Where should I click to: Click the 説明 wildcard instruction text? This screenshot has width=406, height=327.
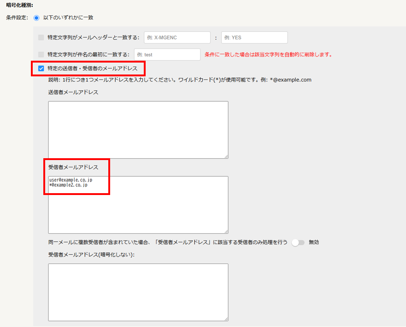(180, 80)
